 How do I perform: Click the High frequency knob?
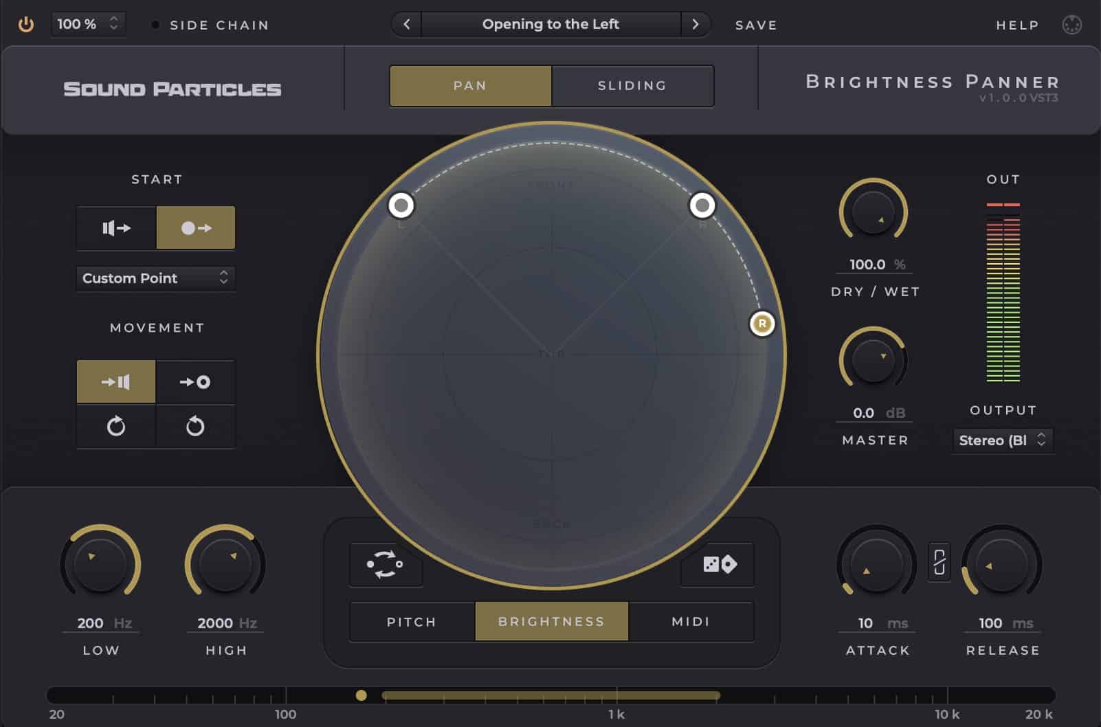pos(225,564)
